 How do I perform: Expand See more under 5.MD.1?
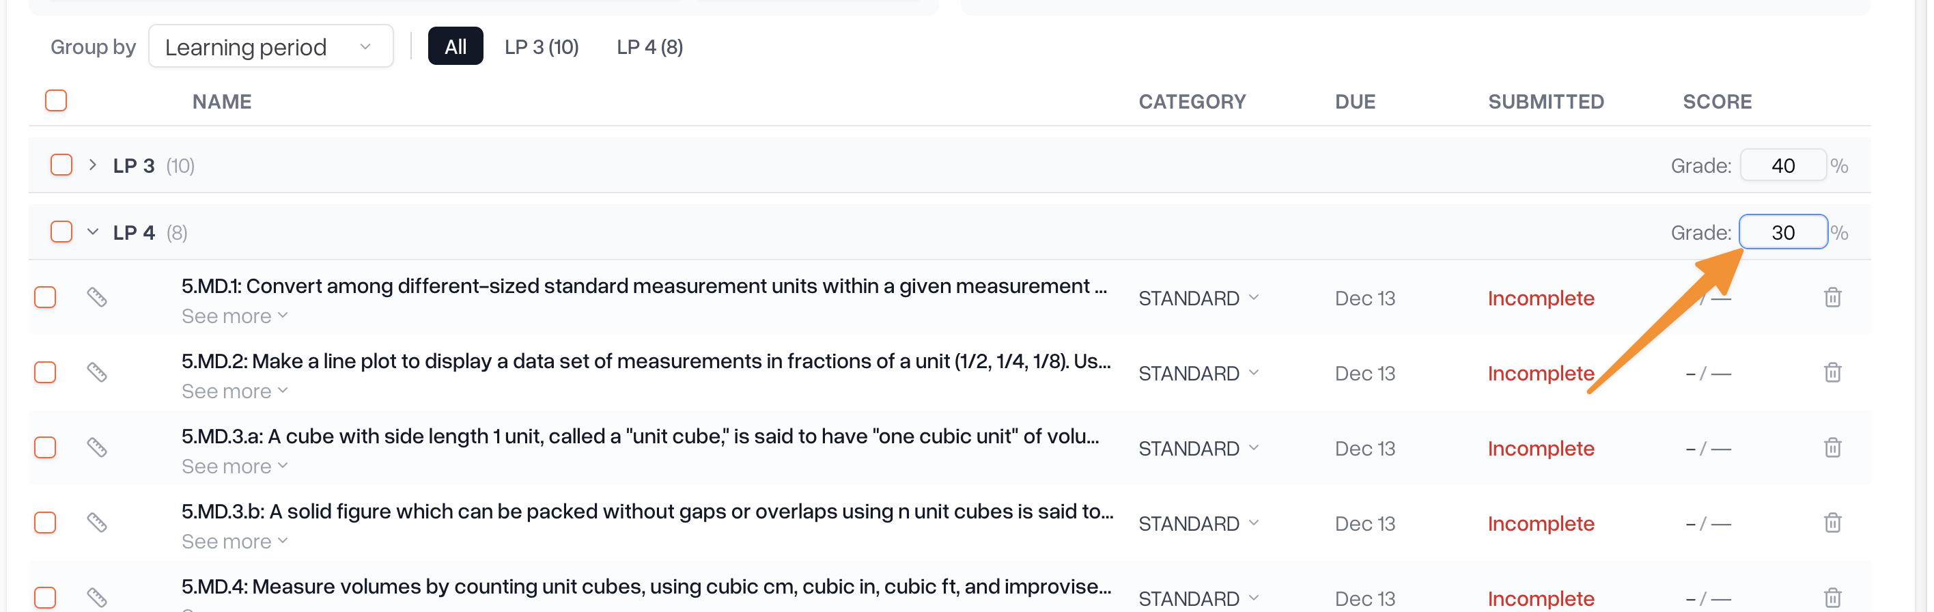234,316
